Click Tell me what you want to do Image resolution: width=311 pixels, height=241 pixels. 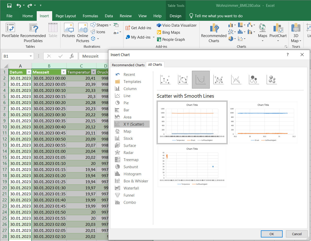216,16
